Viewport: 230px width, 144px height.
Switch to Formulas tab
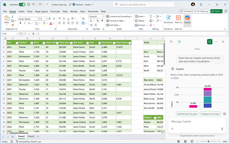[55, 11]
